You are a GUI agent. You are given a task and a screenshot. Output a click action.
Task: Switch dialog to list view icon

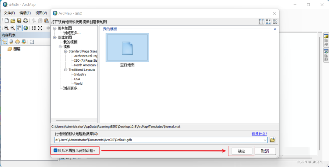click(x=261, y=21)
